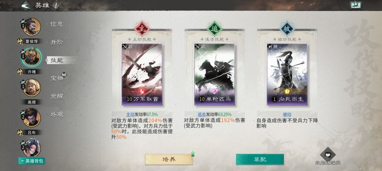Choose the 夏侯惇 hero portrait

click(32, 27)
